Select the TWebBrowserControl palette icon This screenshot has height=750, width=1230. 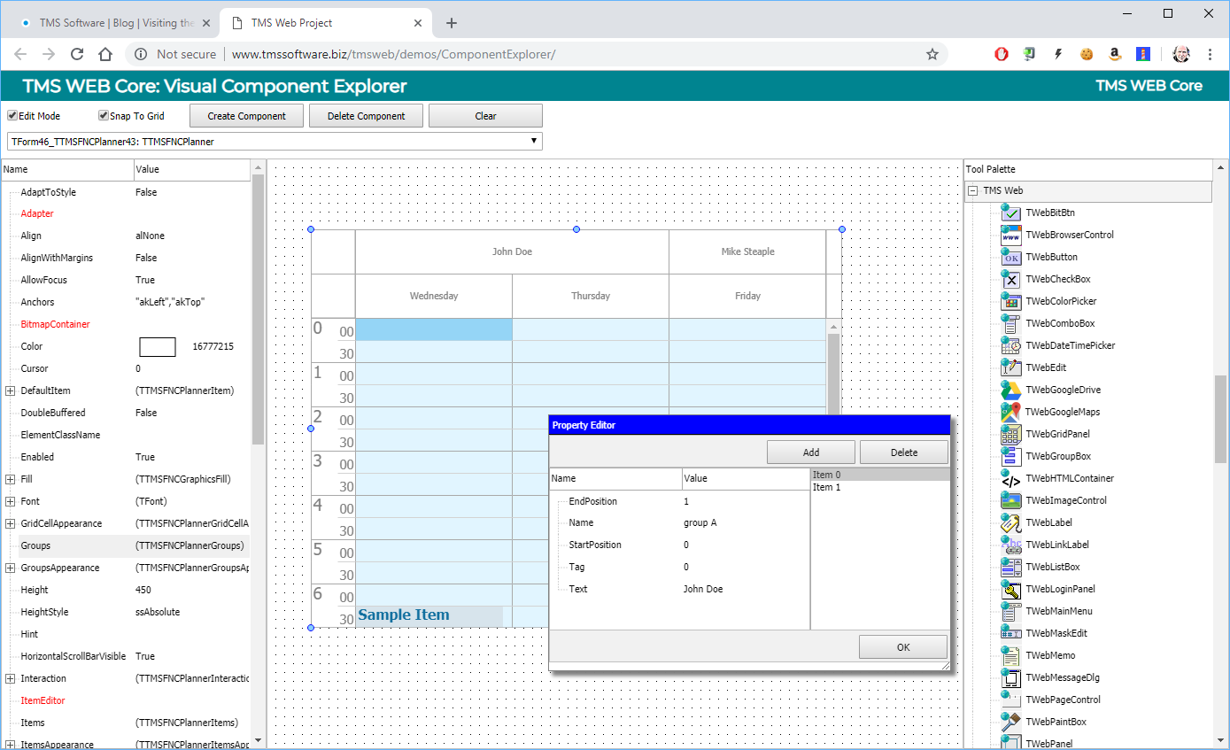click(1010, 235)
